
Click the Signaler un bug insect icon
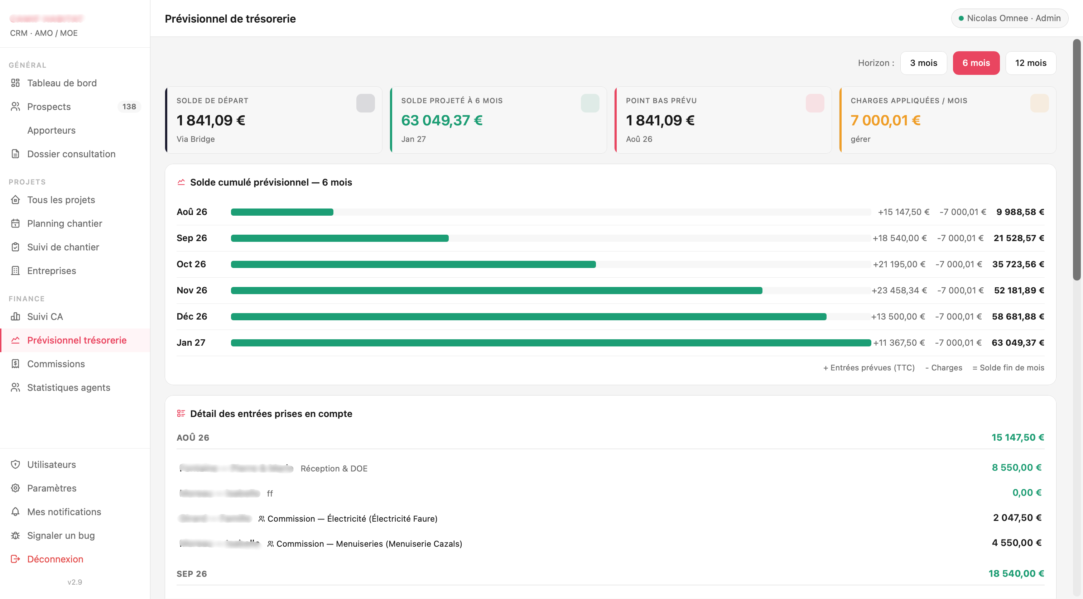(15, 536)
